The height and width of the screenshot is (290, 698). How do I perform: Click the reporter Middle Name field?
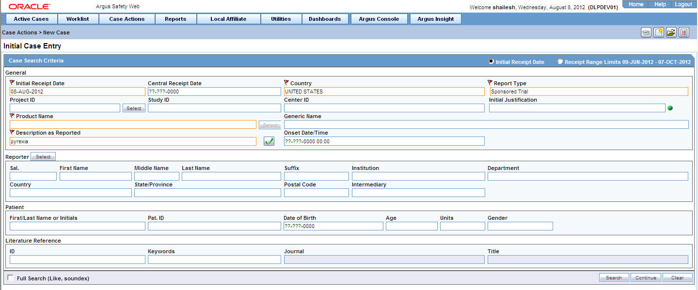tap(157, 176)
